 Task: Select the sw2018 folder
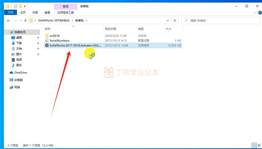55,36
